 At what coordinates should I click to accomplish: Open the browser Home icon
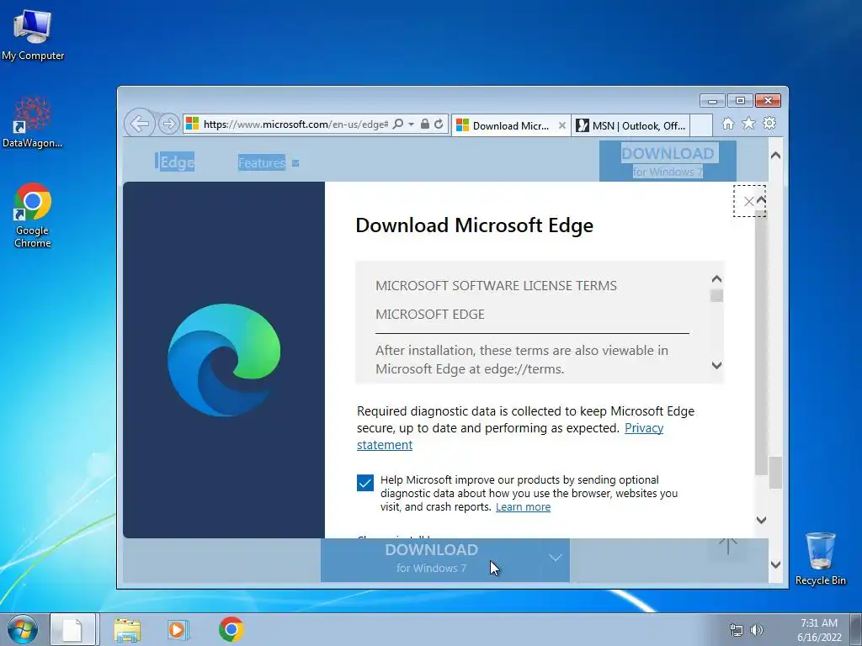728,124
